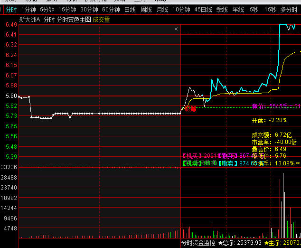Open the 15分钟 chart period

(x=67, y=10)
